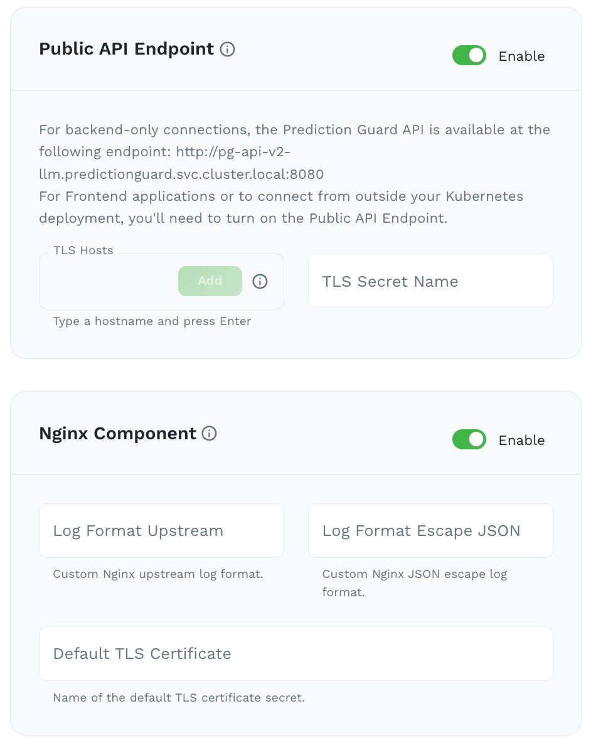
Task: Open the info icon next to Add button
Action: pos(260,281)
